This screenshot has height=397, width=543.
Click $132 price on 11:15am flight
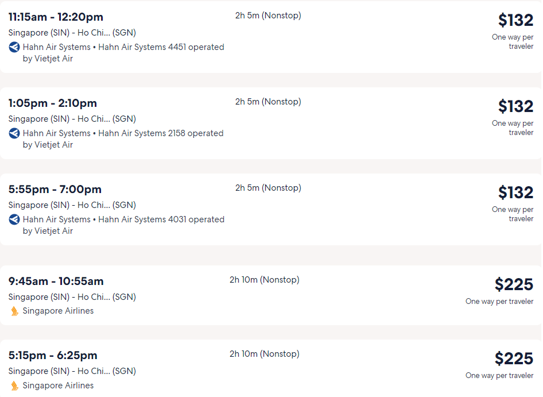click(515, 20)
